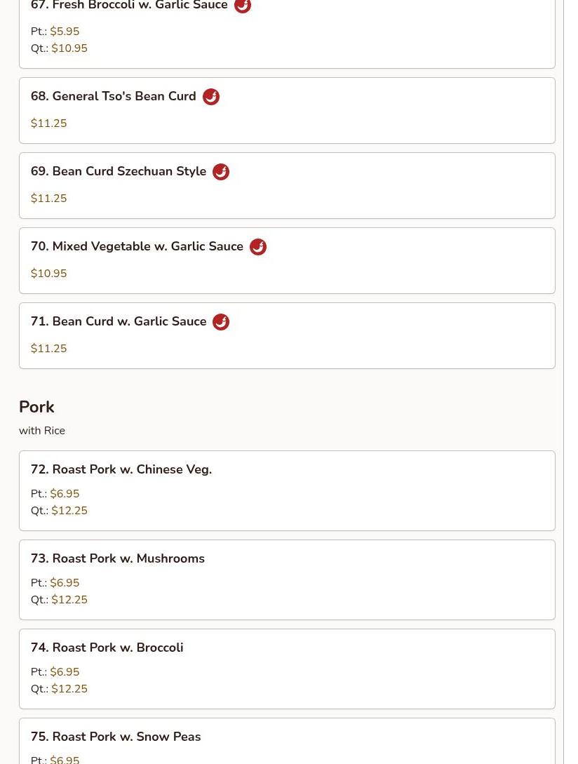578x764 pixels.
Task: Click spicy icon next to Mixed Vegetable Garlic Sauce
Action: coord(257,247)
